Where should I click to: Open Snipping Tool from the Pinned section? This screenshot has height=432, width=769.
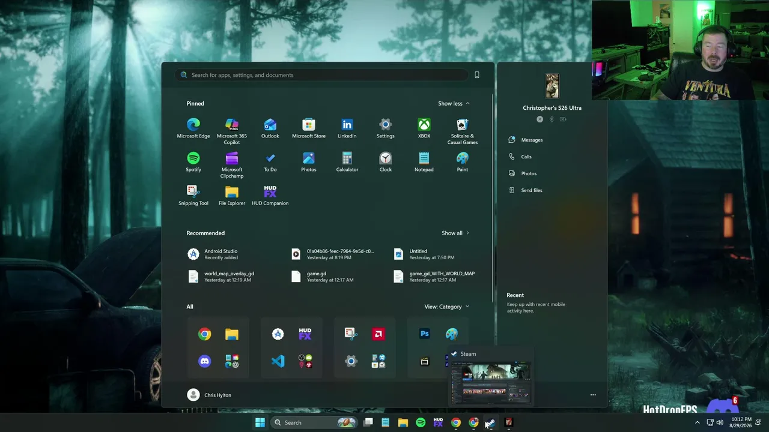193,196
